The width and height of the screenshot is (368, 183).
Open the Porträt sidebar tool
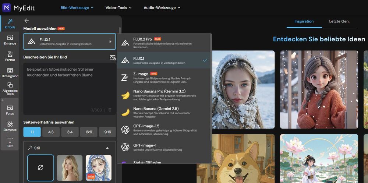tap(10, 56)
